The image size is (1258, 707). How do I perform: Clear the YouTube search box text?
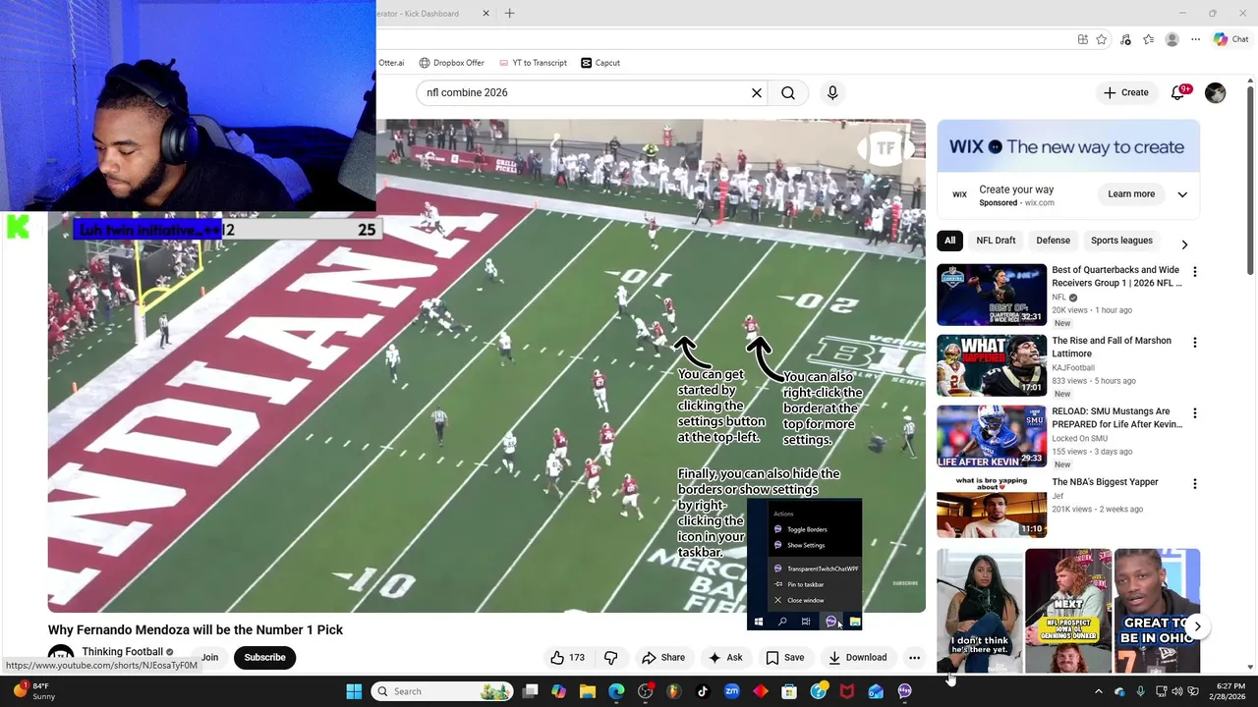point(757,92)
